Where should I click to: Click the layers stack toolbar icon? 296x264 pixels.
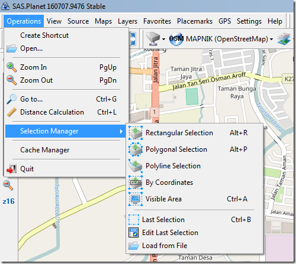[x=284, y=39]
